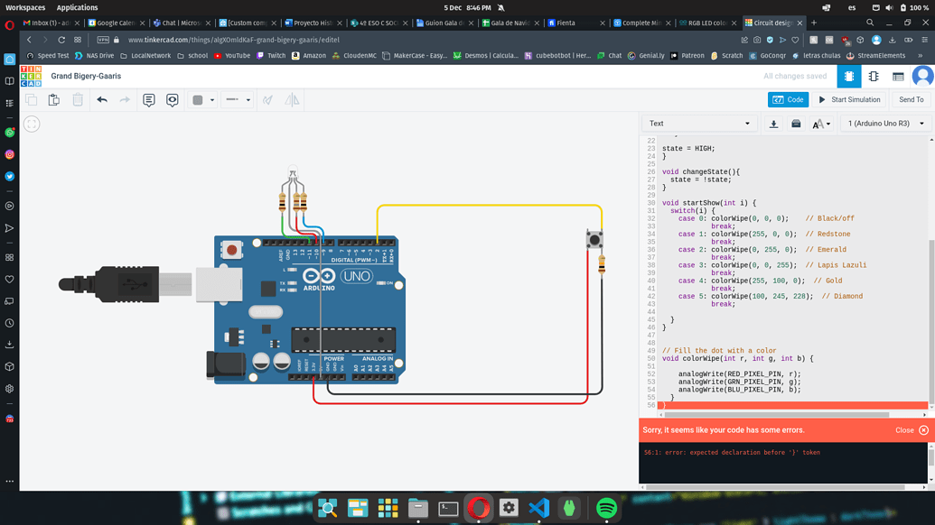Open the Applications menu
Screen dimensions: 935x525
pos(77,7)
